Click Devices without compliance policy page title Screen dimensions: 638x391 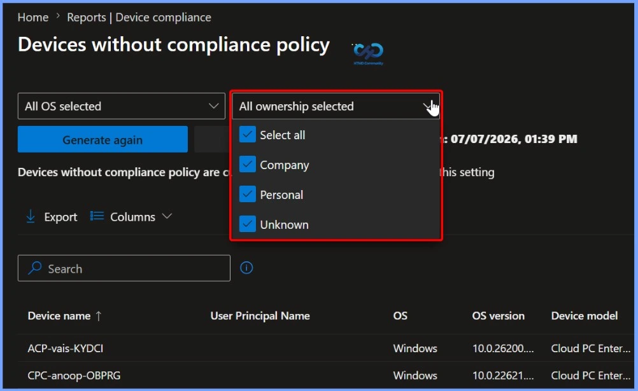pyautogui.click(x=174, y=45)
